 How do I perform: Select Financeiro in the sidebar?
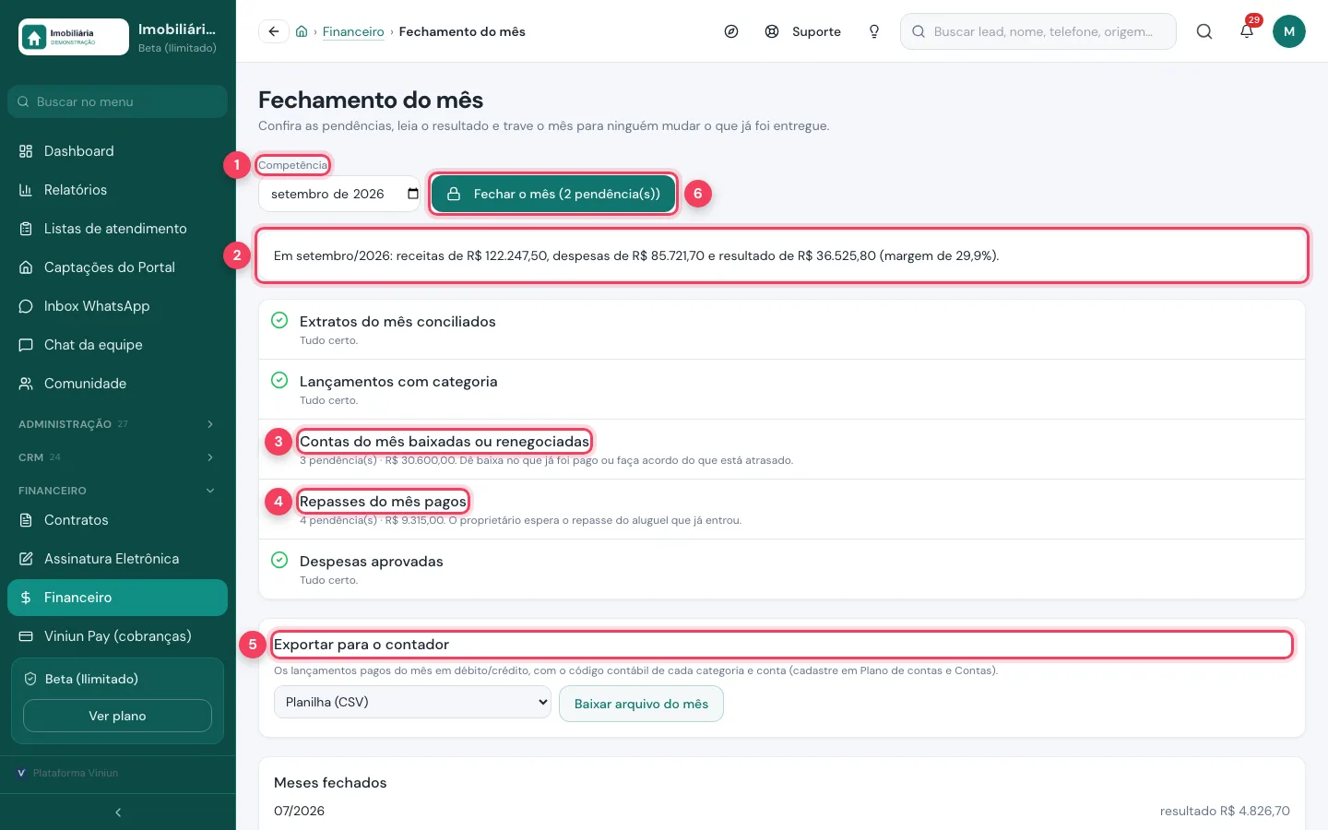pyautogui.click(x=118, y=598)
